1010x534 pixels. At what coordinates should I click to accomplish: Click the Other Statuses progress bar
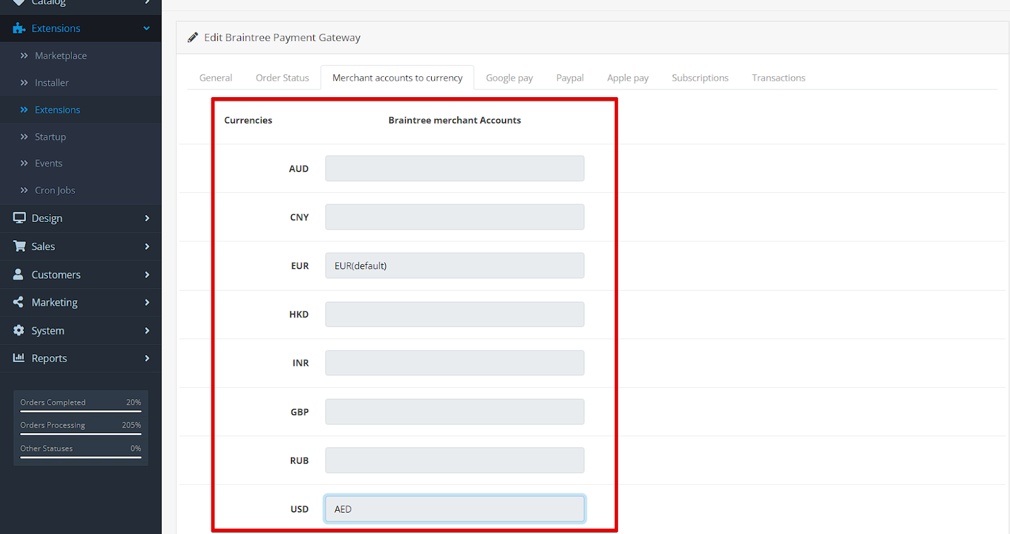point(81,457)
